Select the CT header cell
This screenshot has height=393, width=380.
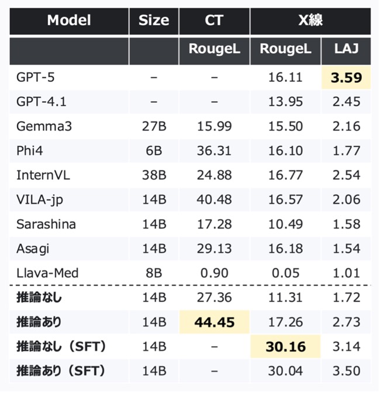coord(214,21)
